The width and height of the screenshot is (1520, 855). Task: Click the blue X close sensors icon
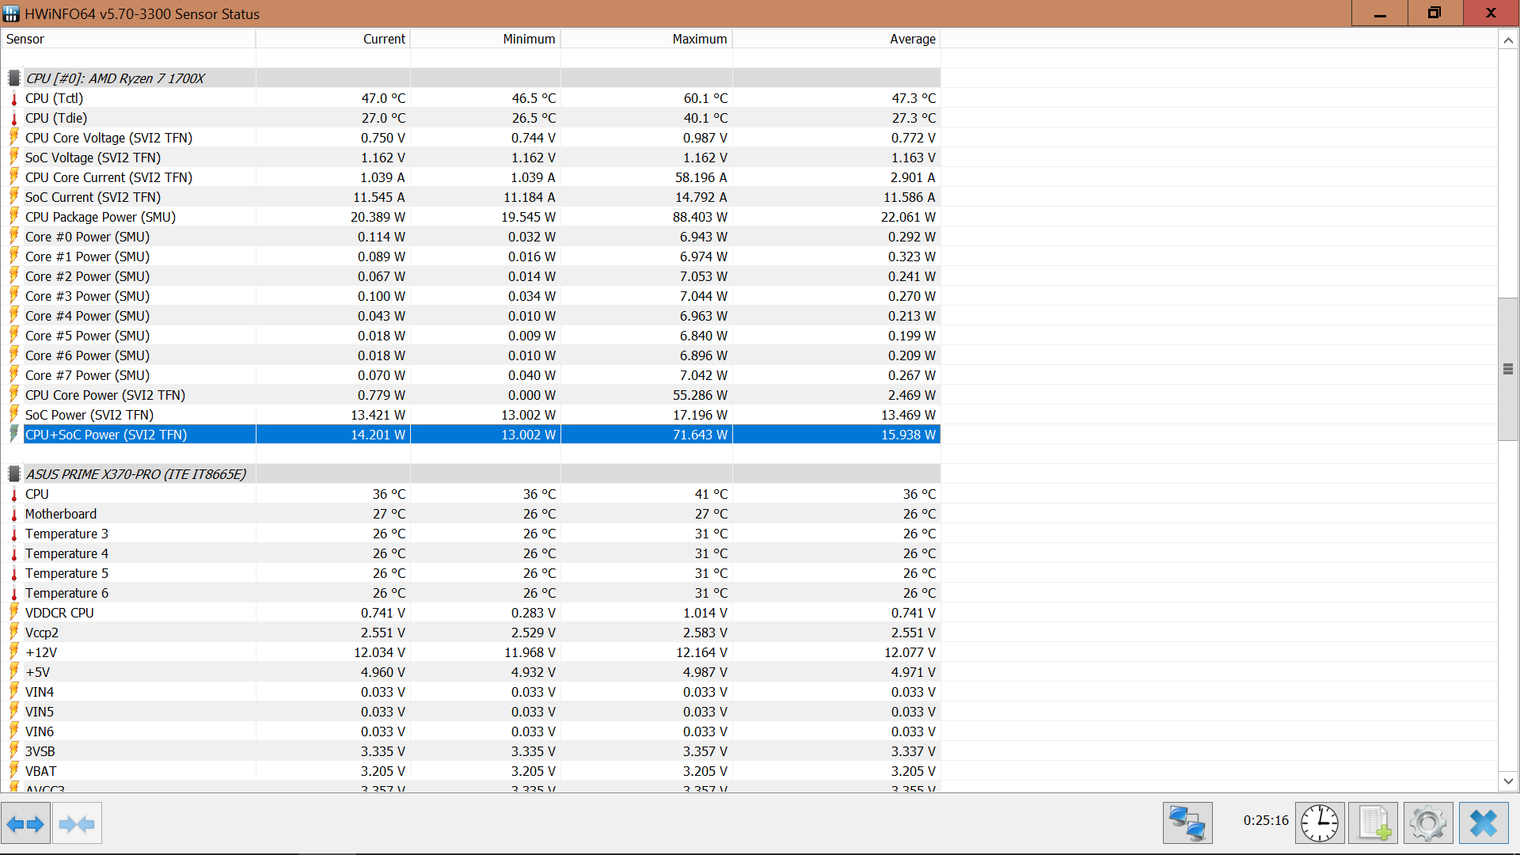[x=1483, y=823]
